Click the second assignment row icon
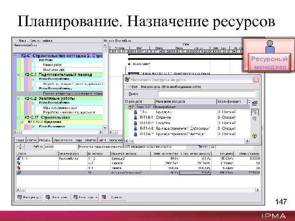 pyautogui.click(x=18, y=163)
